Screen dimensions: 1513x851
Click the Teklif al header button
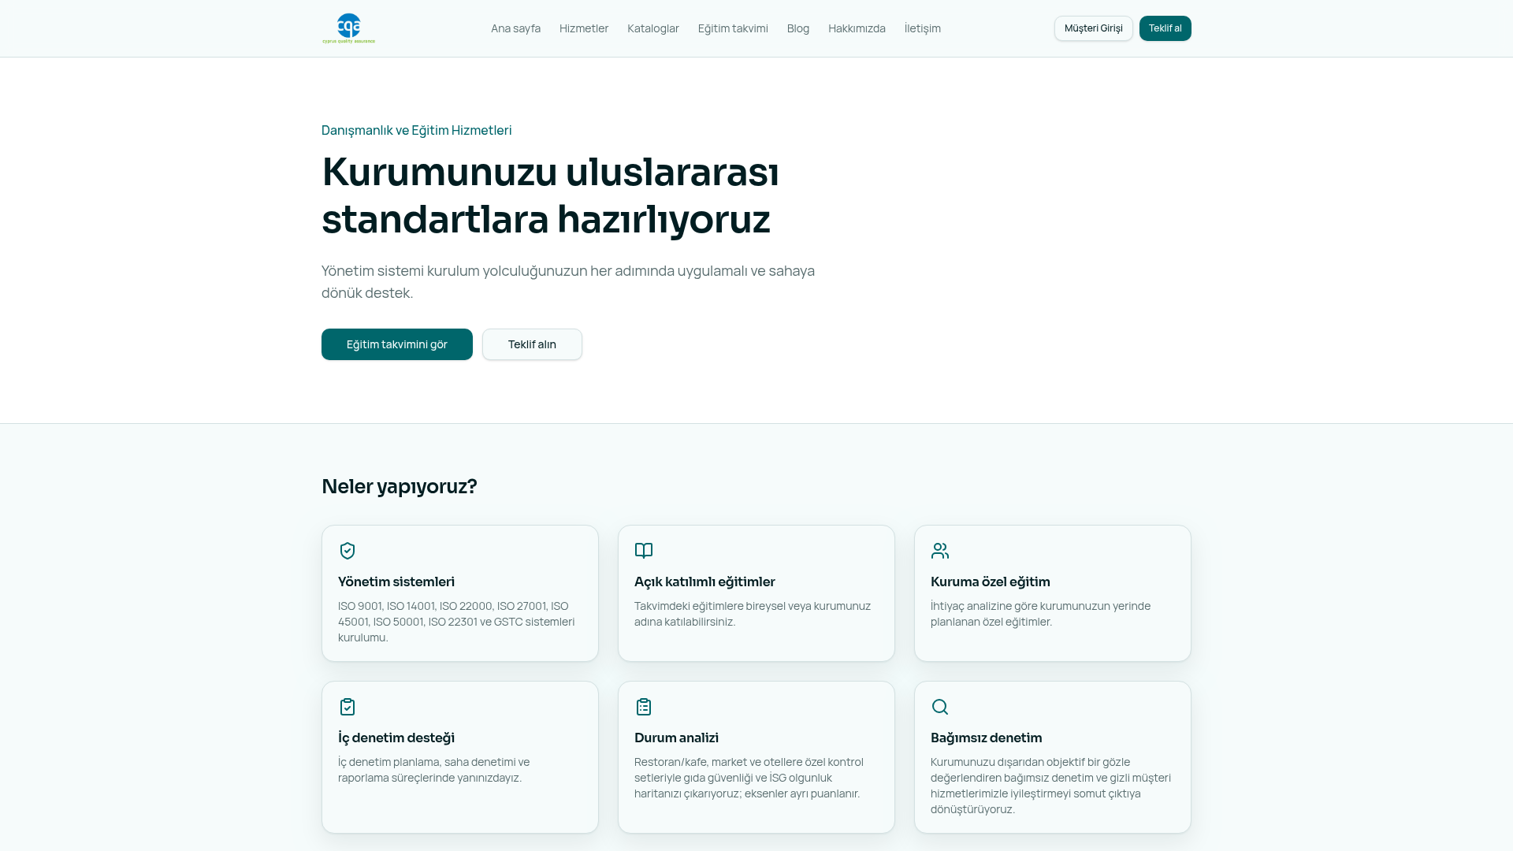pyautogui.click(x=1165, y=28)
